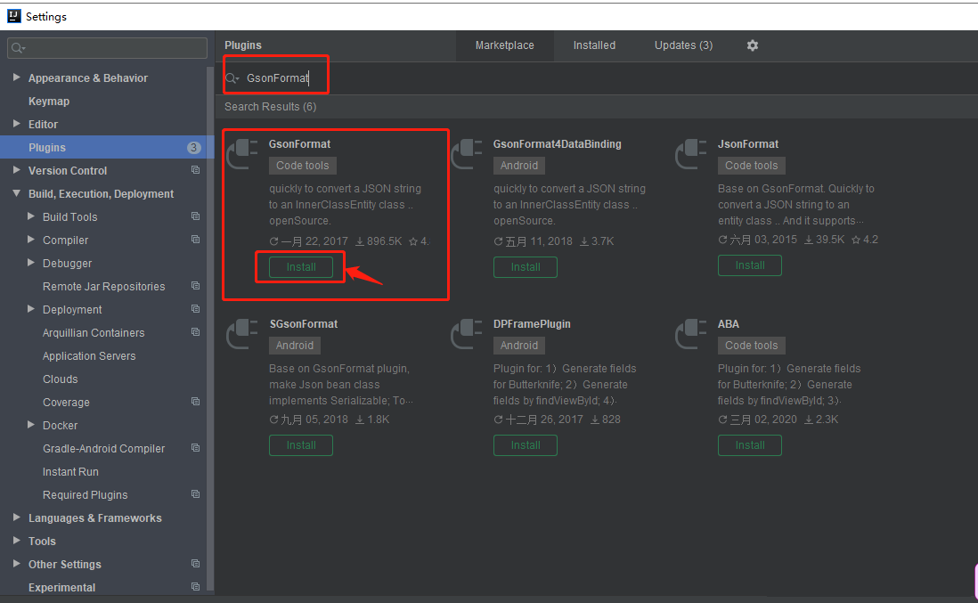Click the project-level icon beside Deployment
The width and height of the screenshot is (978, 603).
195,308
